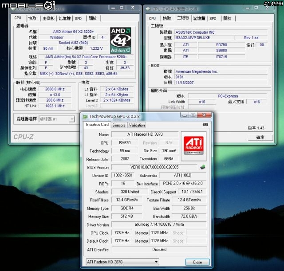
Task: Click the Driver Version field in GPU-Z
Action: (159, 224)
